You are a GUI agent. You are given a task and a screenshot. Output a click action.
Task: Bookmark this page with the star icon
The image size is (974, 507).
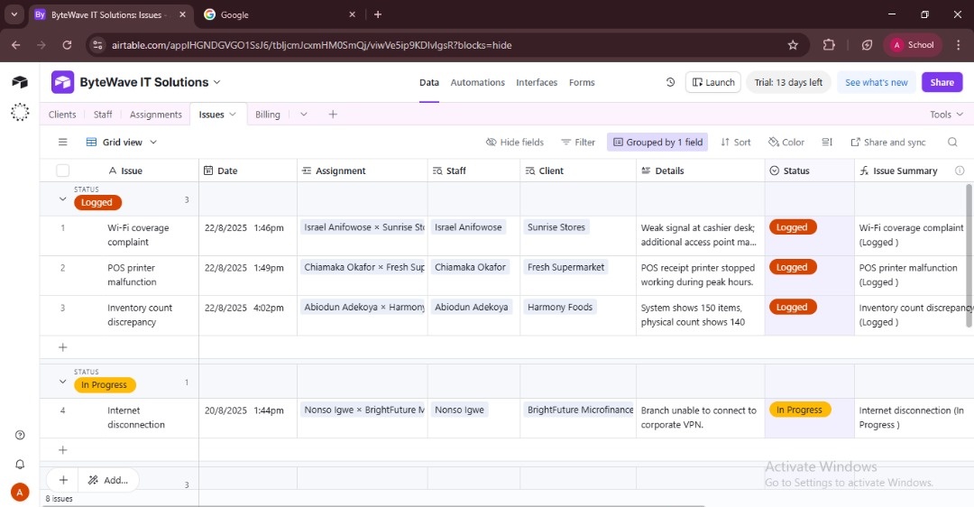click(793, 45)
